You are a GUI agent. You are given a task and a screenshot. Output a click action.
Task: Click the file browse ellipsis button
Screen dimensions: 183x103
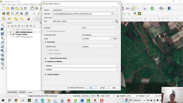(x=116, y=14)
